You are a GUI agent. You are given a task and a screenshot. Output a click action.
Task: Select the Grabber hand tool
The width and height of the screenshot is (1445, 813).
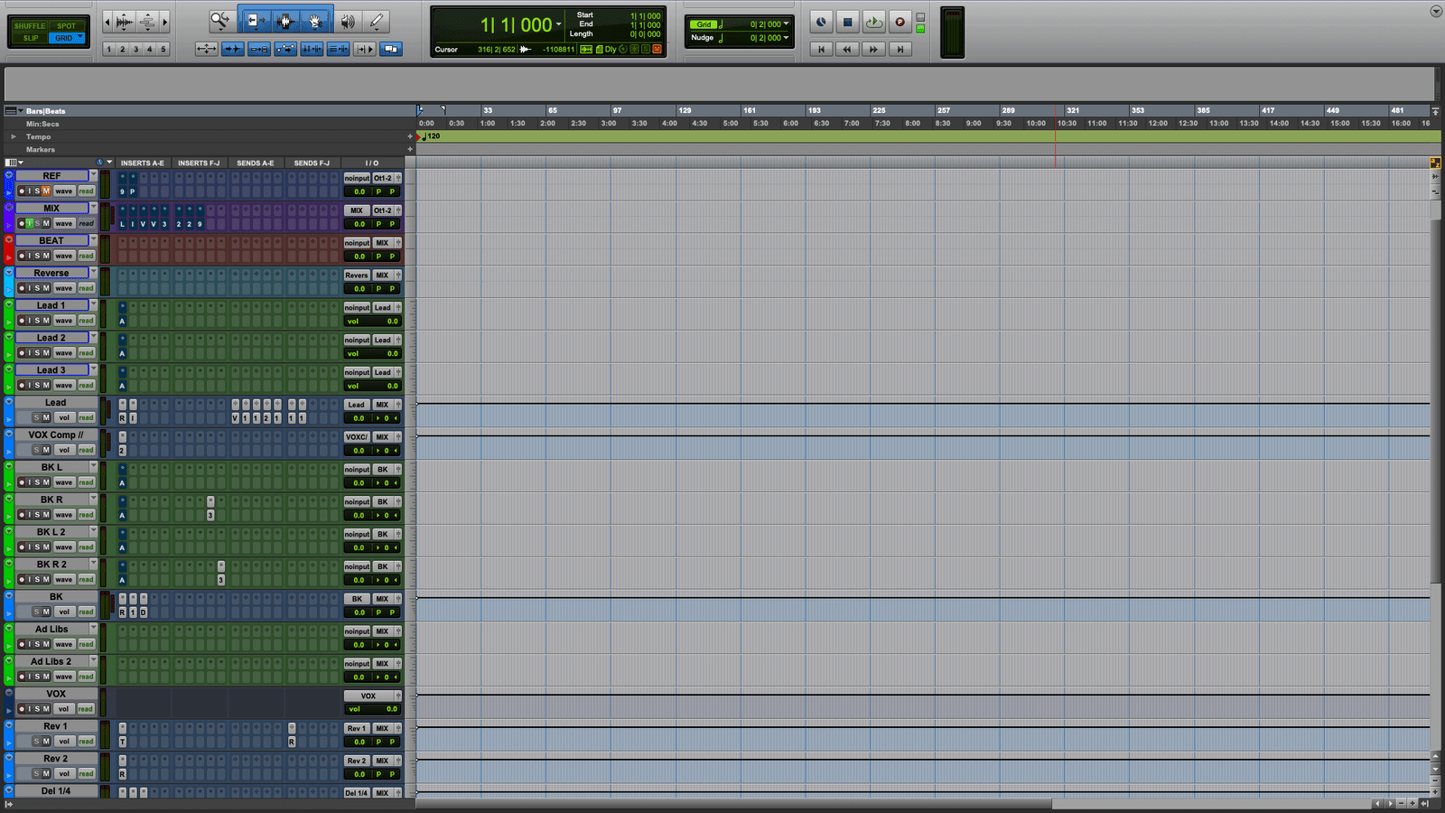tap(315, 20)
